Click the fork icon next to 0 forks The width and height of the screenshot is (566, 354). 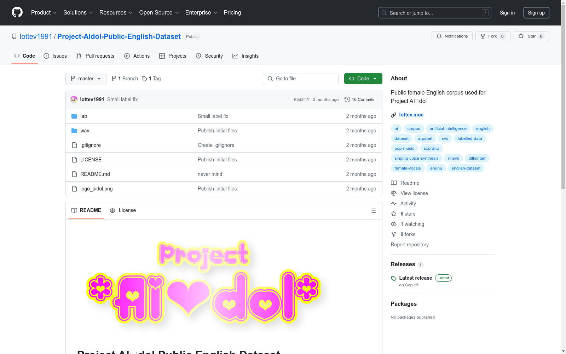point(394,234)
